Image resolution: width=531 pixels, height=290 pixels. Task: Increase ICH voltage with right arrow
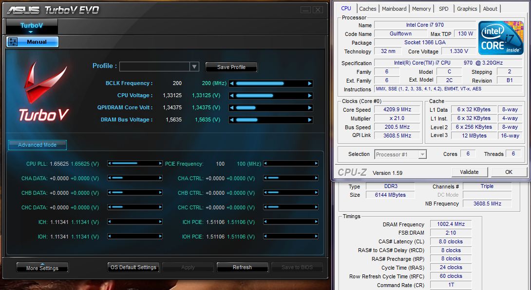coord(160,222)
